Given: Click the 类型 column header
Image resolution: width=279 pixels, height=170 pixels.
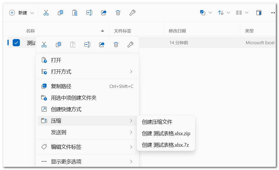Looking at the screenshot, I should coord(249,31).
